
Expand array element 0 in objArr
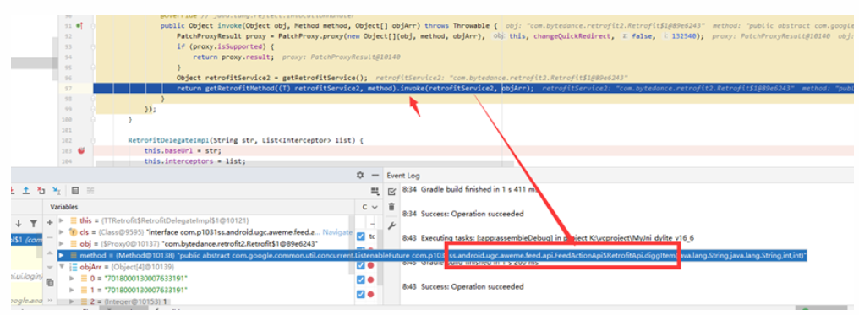[x=73, y=279]
